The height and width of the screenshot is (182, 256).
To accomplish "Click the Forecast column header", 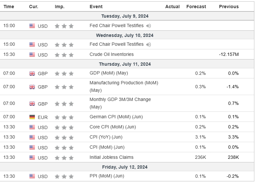I will coord(196,7).
